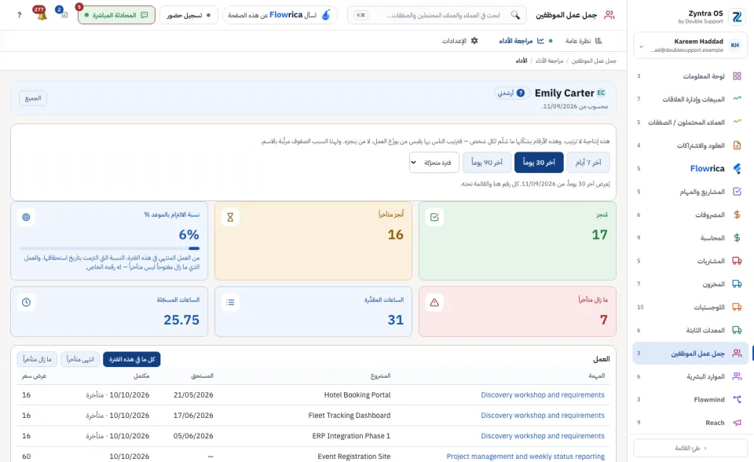Click the Flowmind nodes icon
The image size is (754, 462).
pos(737,399)
